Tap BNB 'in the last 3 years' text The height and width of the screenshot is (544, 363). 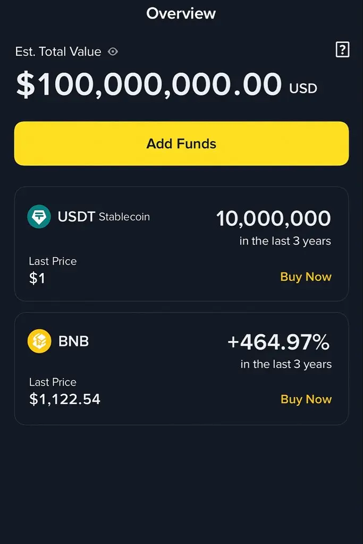286,364
